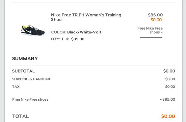Click the orange $0.00 item price

click(x=156, y=20)
